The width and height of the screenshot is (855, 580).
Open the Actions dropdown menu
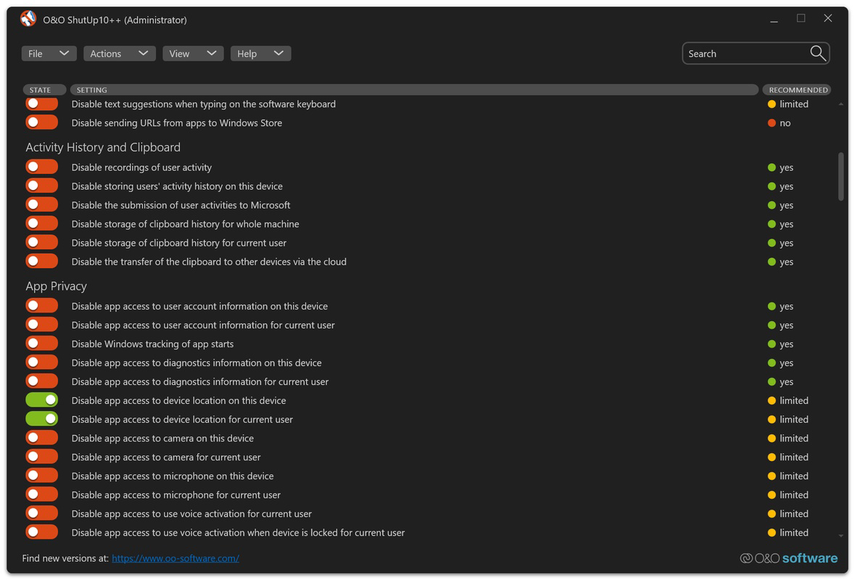click(120, 54)
